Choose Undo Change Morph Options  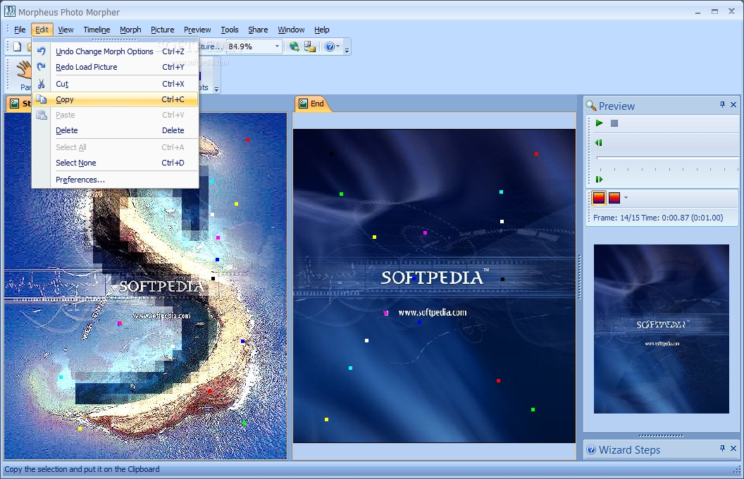coord(116,51)
